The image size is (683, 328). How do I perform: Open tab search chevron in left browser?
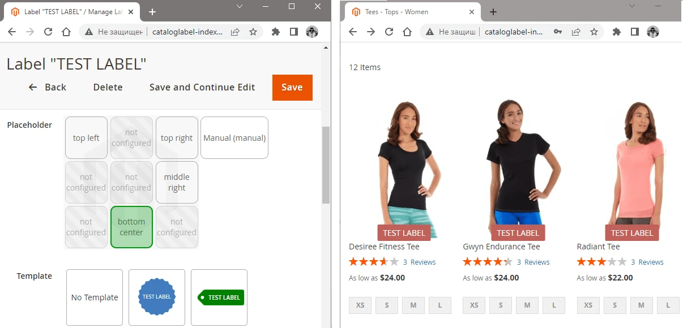click(x=239, y=6)
